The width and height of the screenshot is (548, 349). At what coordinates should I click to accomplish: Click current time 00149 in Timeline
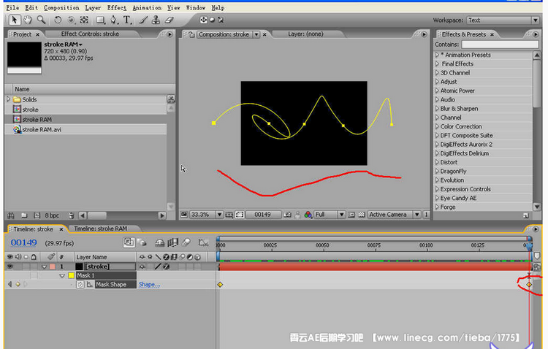pyautogui.click(x=24, y=242)
